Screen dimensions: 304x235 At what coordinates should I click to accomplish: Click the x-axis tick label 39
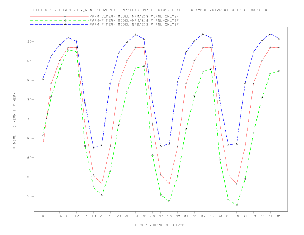click(152, 216)
